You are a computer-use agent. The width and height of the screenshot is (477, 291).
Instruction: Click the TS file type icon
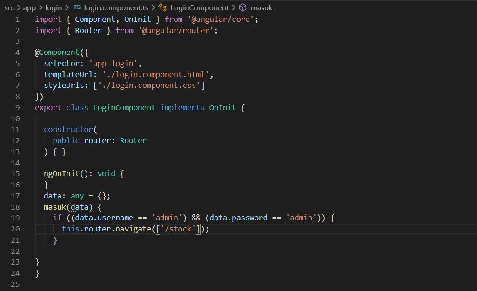(77, 7)
